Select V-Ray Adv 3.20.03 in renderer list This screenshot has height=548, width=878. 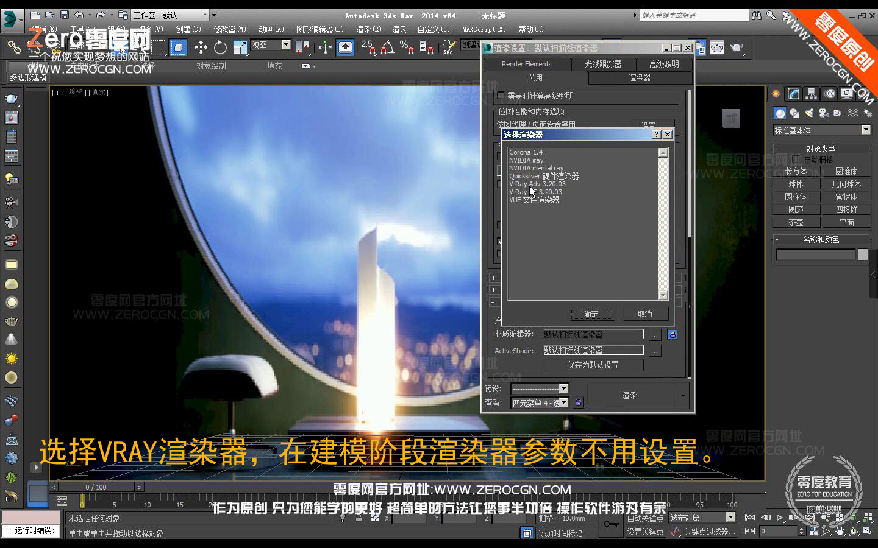pos(537,184)
